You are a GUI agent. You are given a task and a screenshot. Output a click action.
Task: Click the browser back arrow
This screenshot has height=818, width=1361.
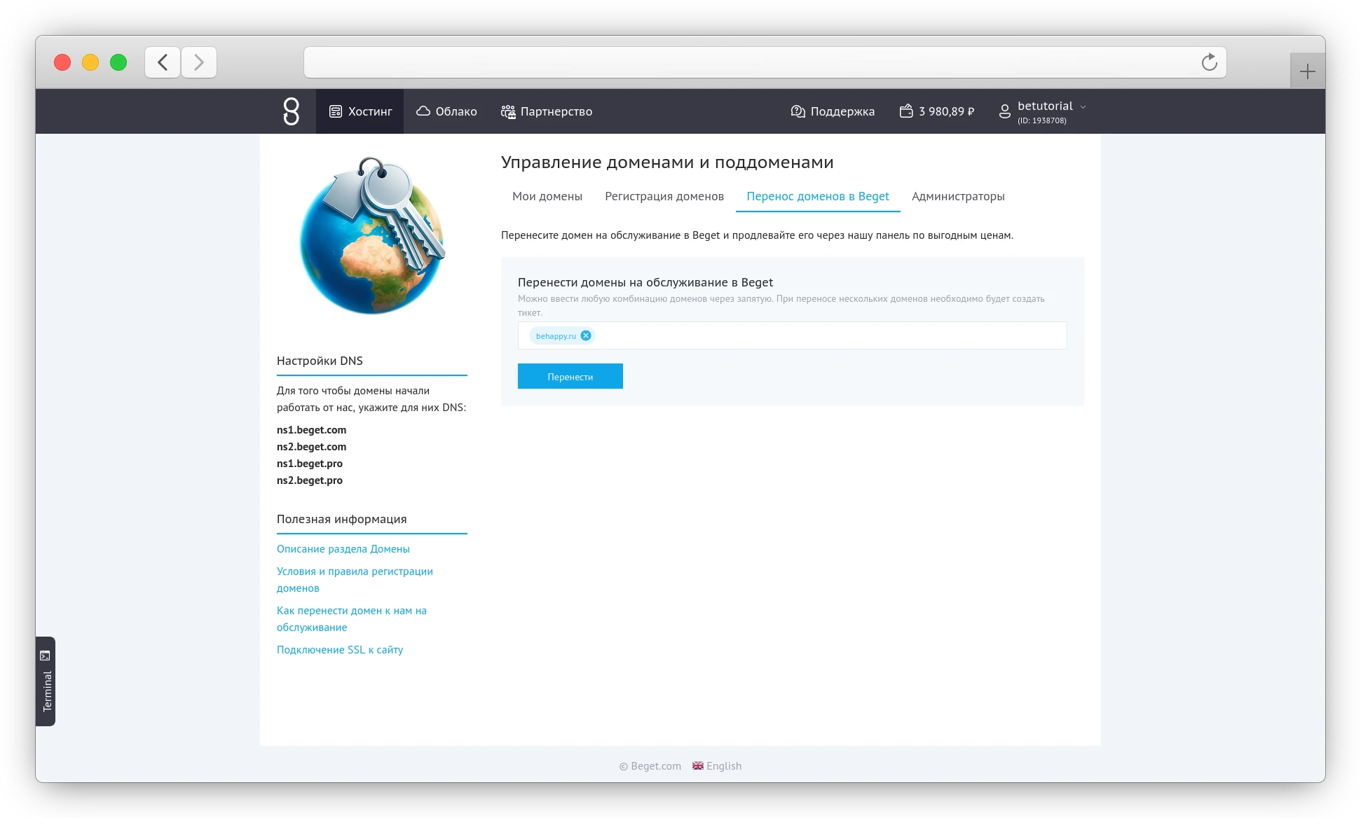162,62
